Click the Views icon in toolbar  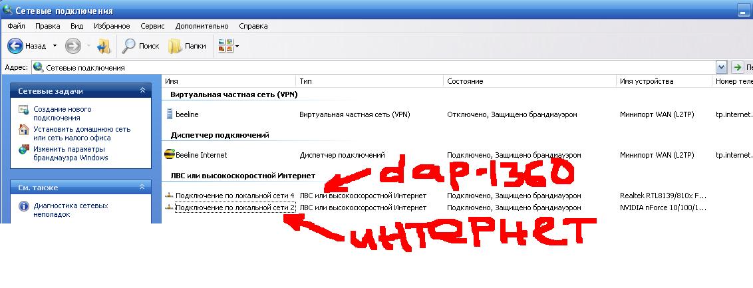click(x=226, y=46)
